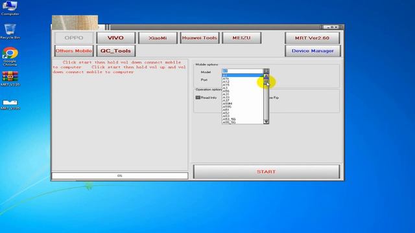Select A52 in the Model list
This screenshot has width=415, height=233.
pos(243,113)
